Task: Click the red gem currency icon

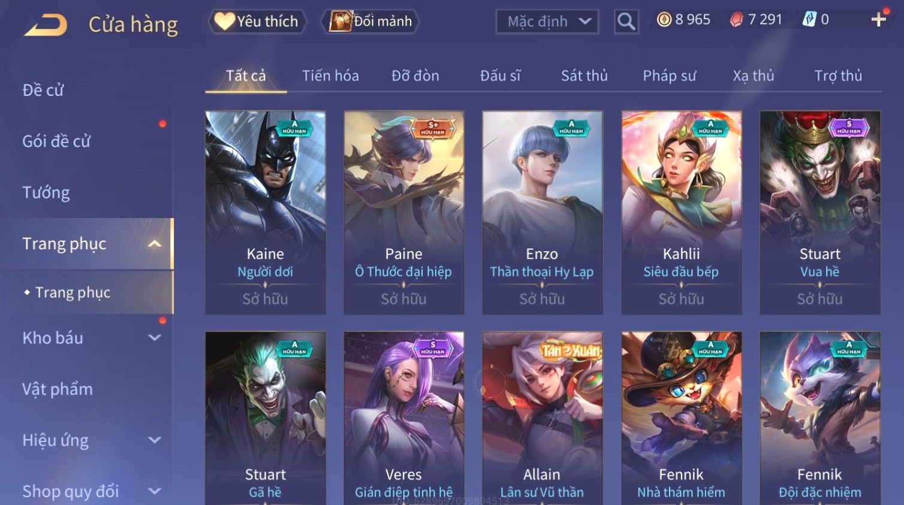Action: click(x=736, y=20)
